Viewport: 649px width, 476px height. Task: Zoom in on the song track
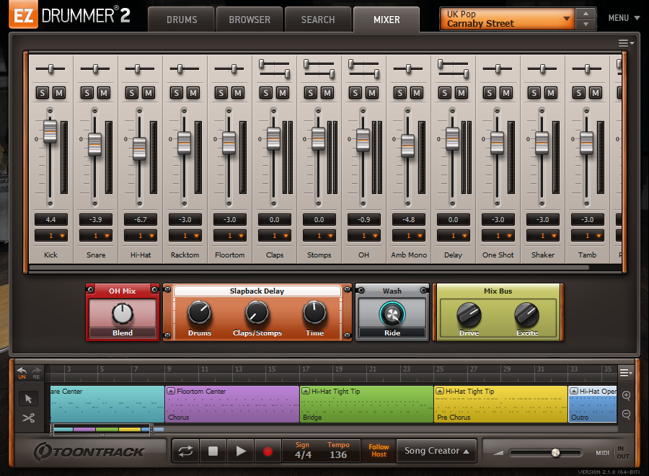tap(626, 395)
